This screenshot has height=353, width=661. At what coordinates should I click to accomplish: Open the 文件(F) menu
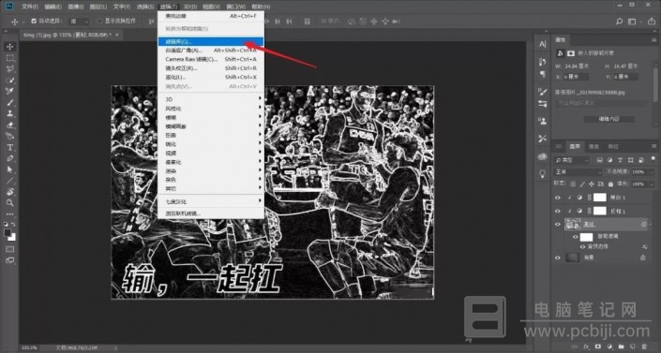pyautogui.click(x=29, y=7)
